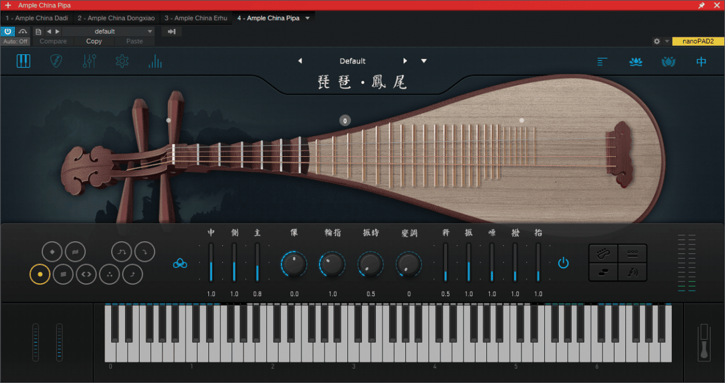Toggle the blue power button beside sliders
This screenshot has height=383, width=725.
pos(563,263)
